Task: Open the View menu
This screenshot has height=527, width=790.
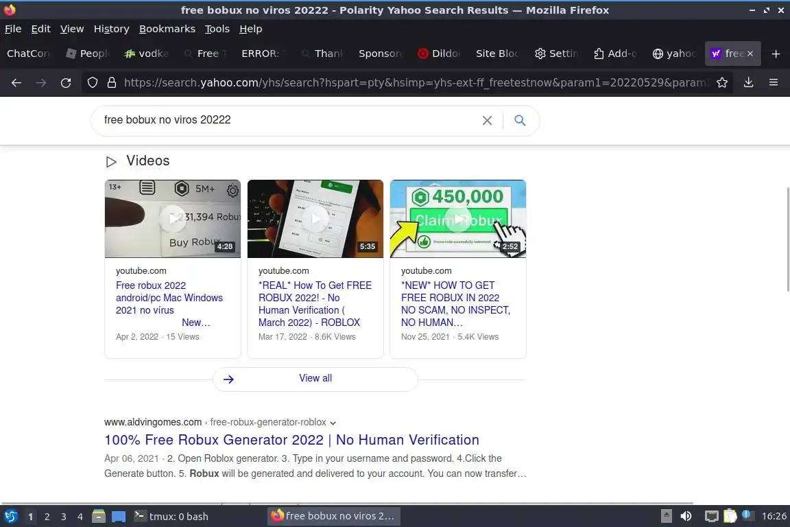Action: click(72, 29)
